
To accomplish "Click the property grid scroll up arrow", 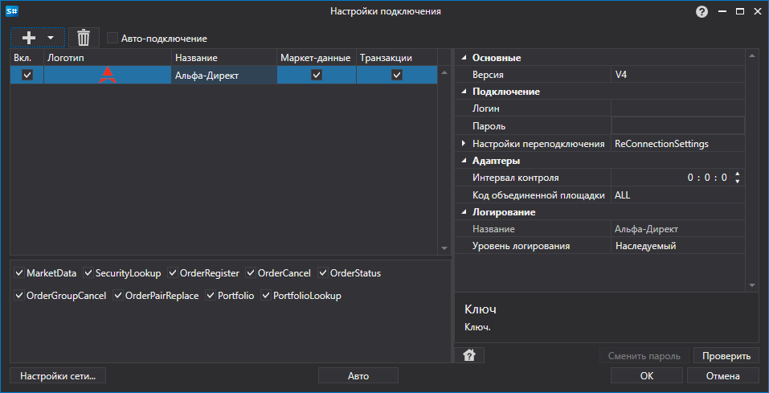I will click(751, 56).
